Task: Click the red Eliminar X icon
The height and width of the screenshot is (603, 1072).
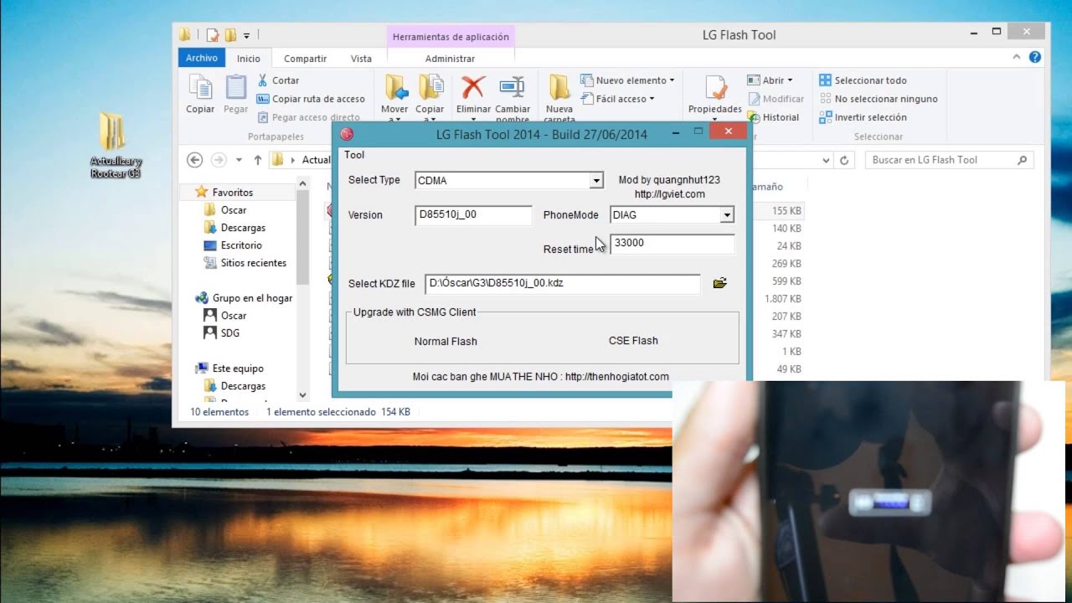Action: [x=473, y=87]
